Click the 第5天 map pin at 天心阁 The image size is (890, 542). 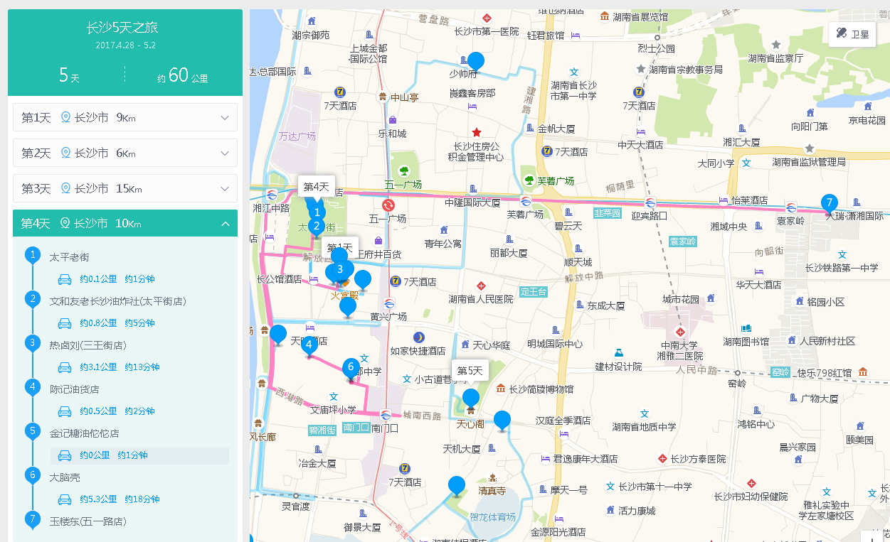click(471, 399)
